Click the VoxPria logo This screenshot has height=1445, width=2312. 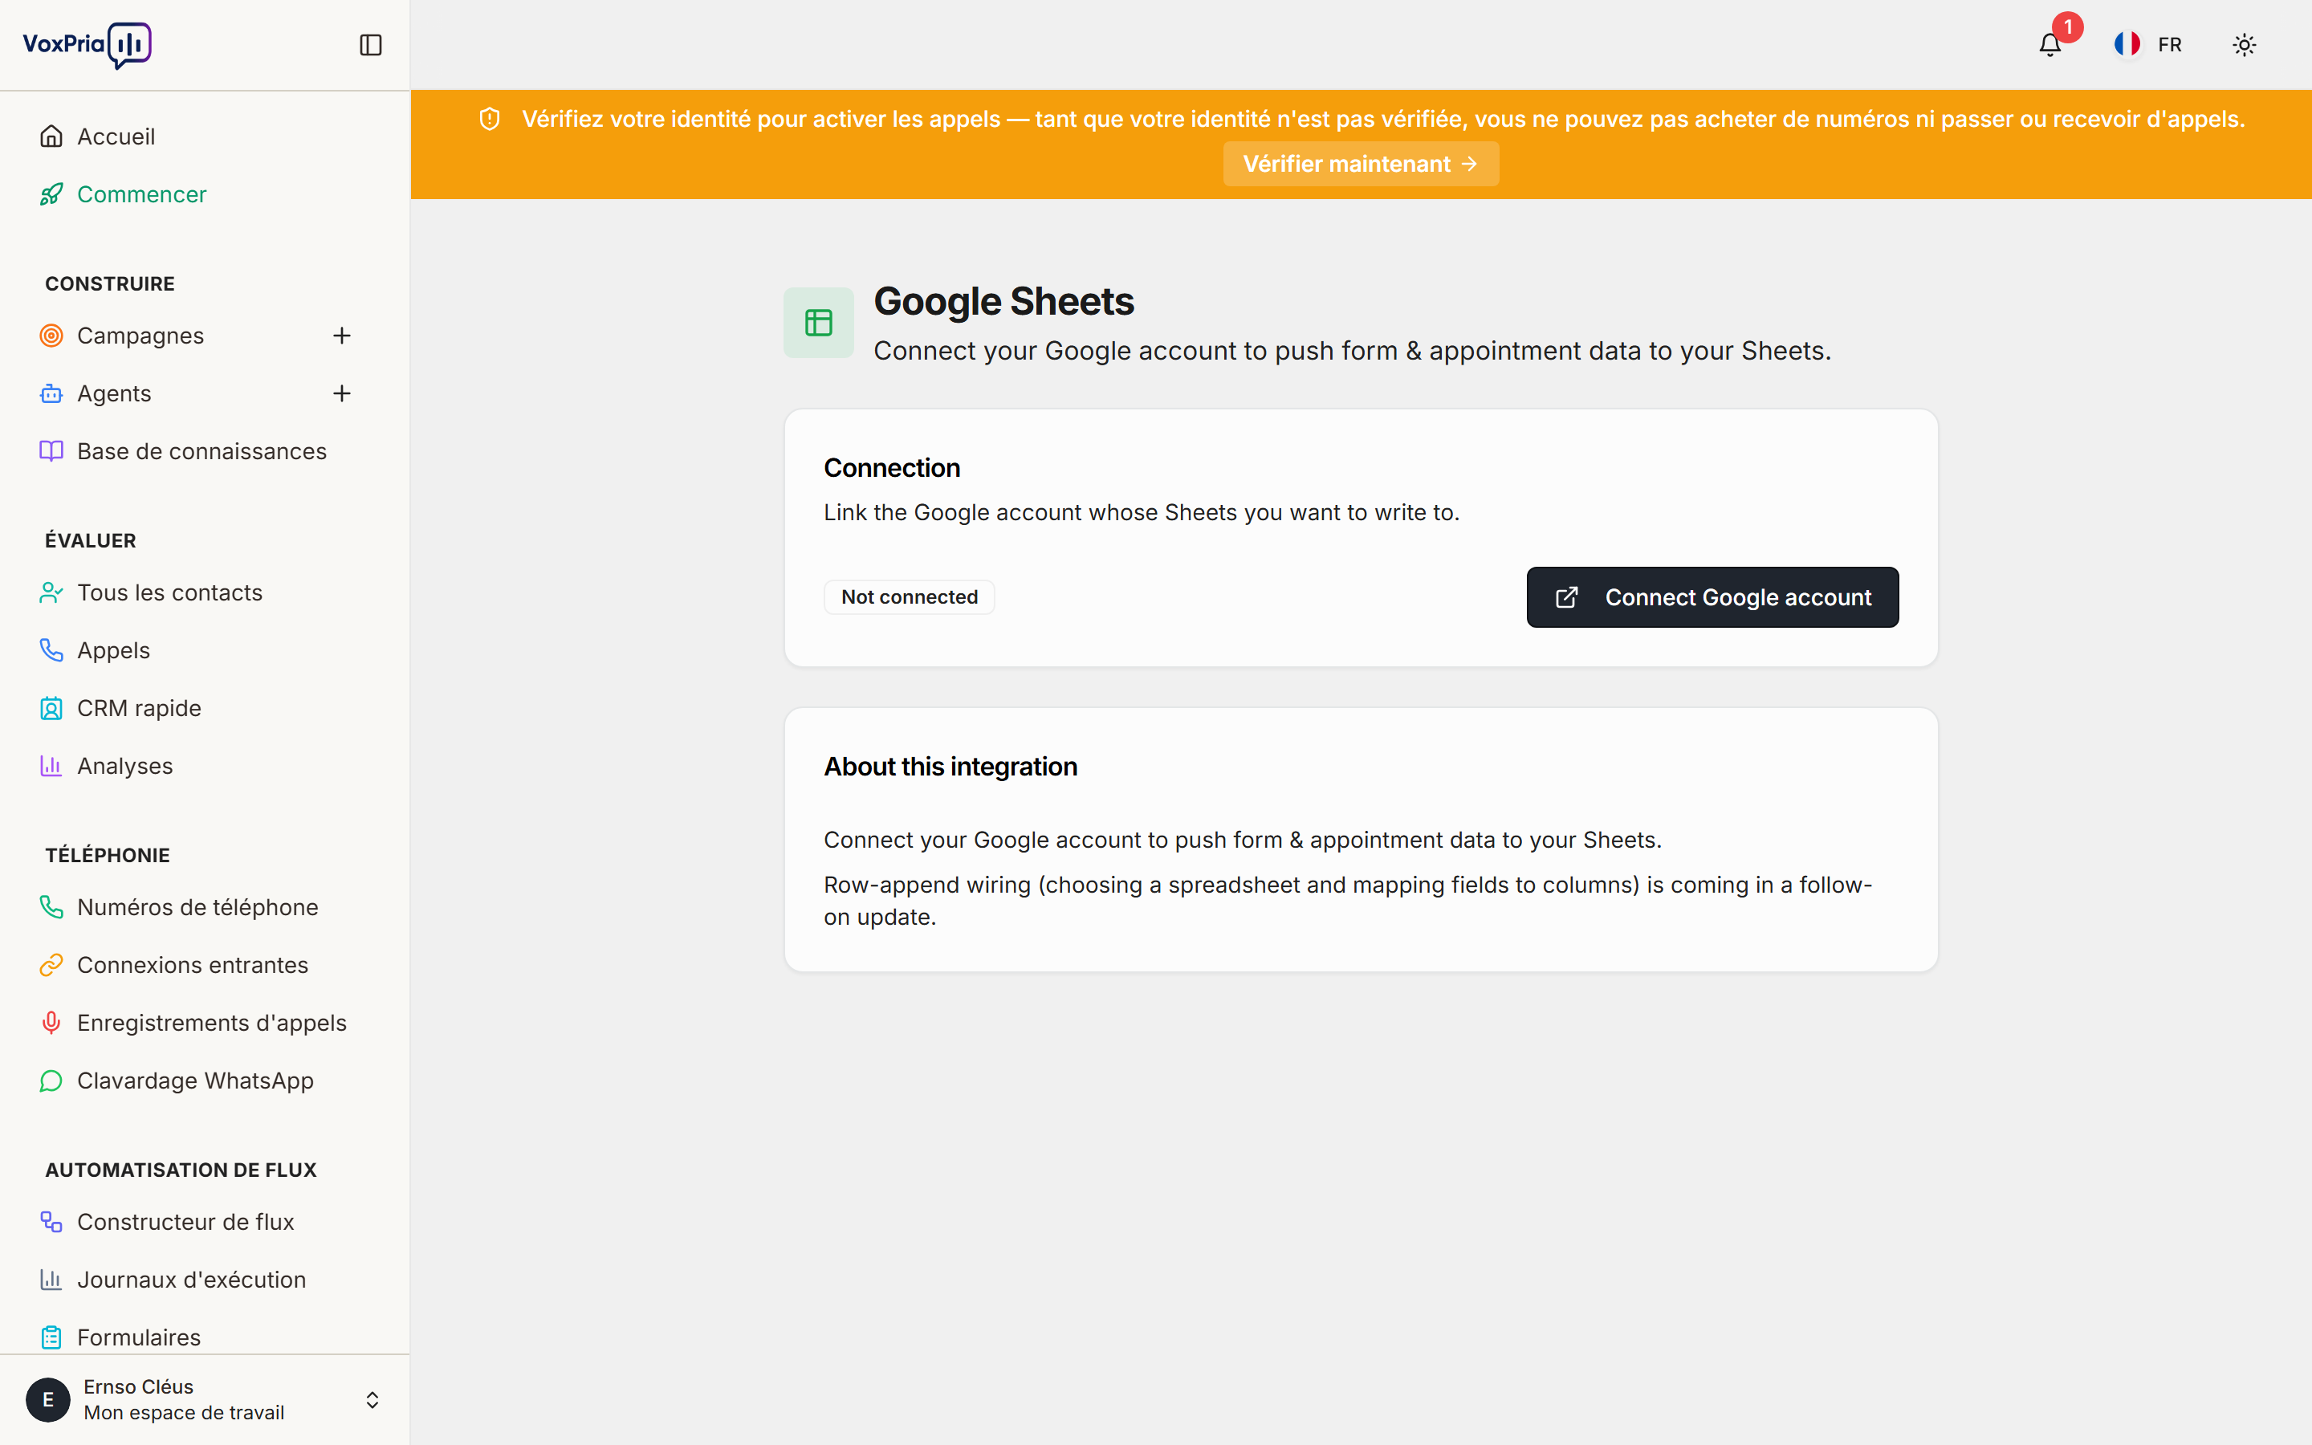[x=87, y=45]
